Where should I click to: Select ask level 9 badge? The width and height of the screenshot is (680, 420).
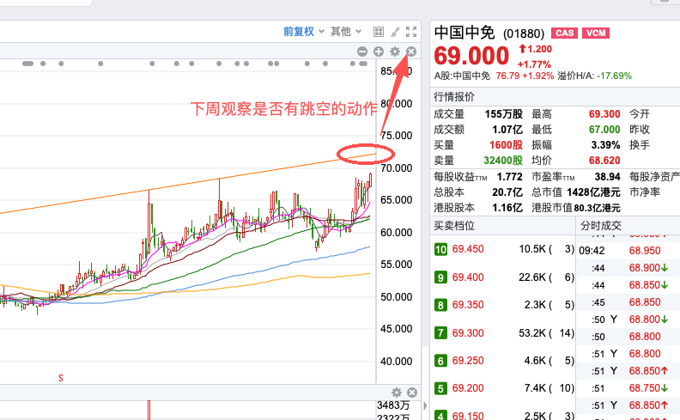[440, 277]
